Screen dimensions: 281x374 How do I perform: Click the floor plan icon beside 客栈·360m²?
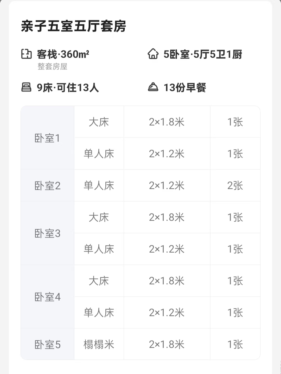point(26,54)
